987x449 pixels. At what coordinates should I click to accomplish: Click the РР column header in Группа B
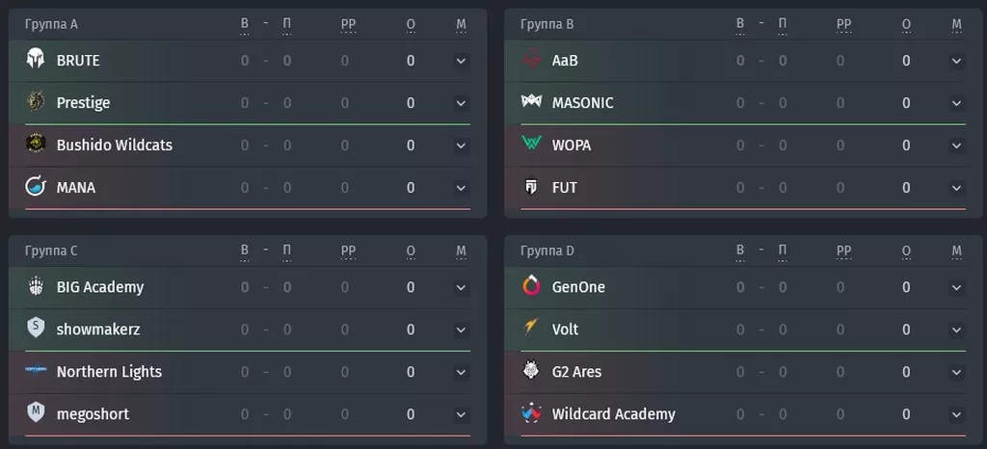pyautogui.click(x=843, y=24)
